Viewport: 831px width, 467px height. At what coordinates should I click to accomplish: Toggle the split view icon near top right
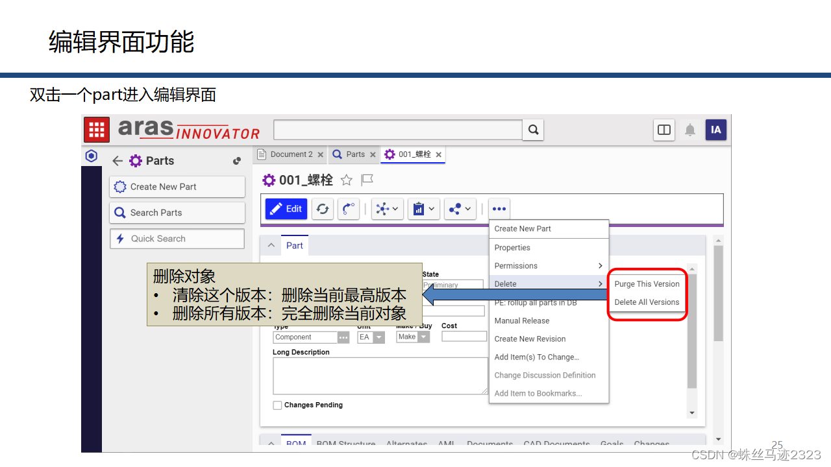click(664, 130)
